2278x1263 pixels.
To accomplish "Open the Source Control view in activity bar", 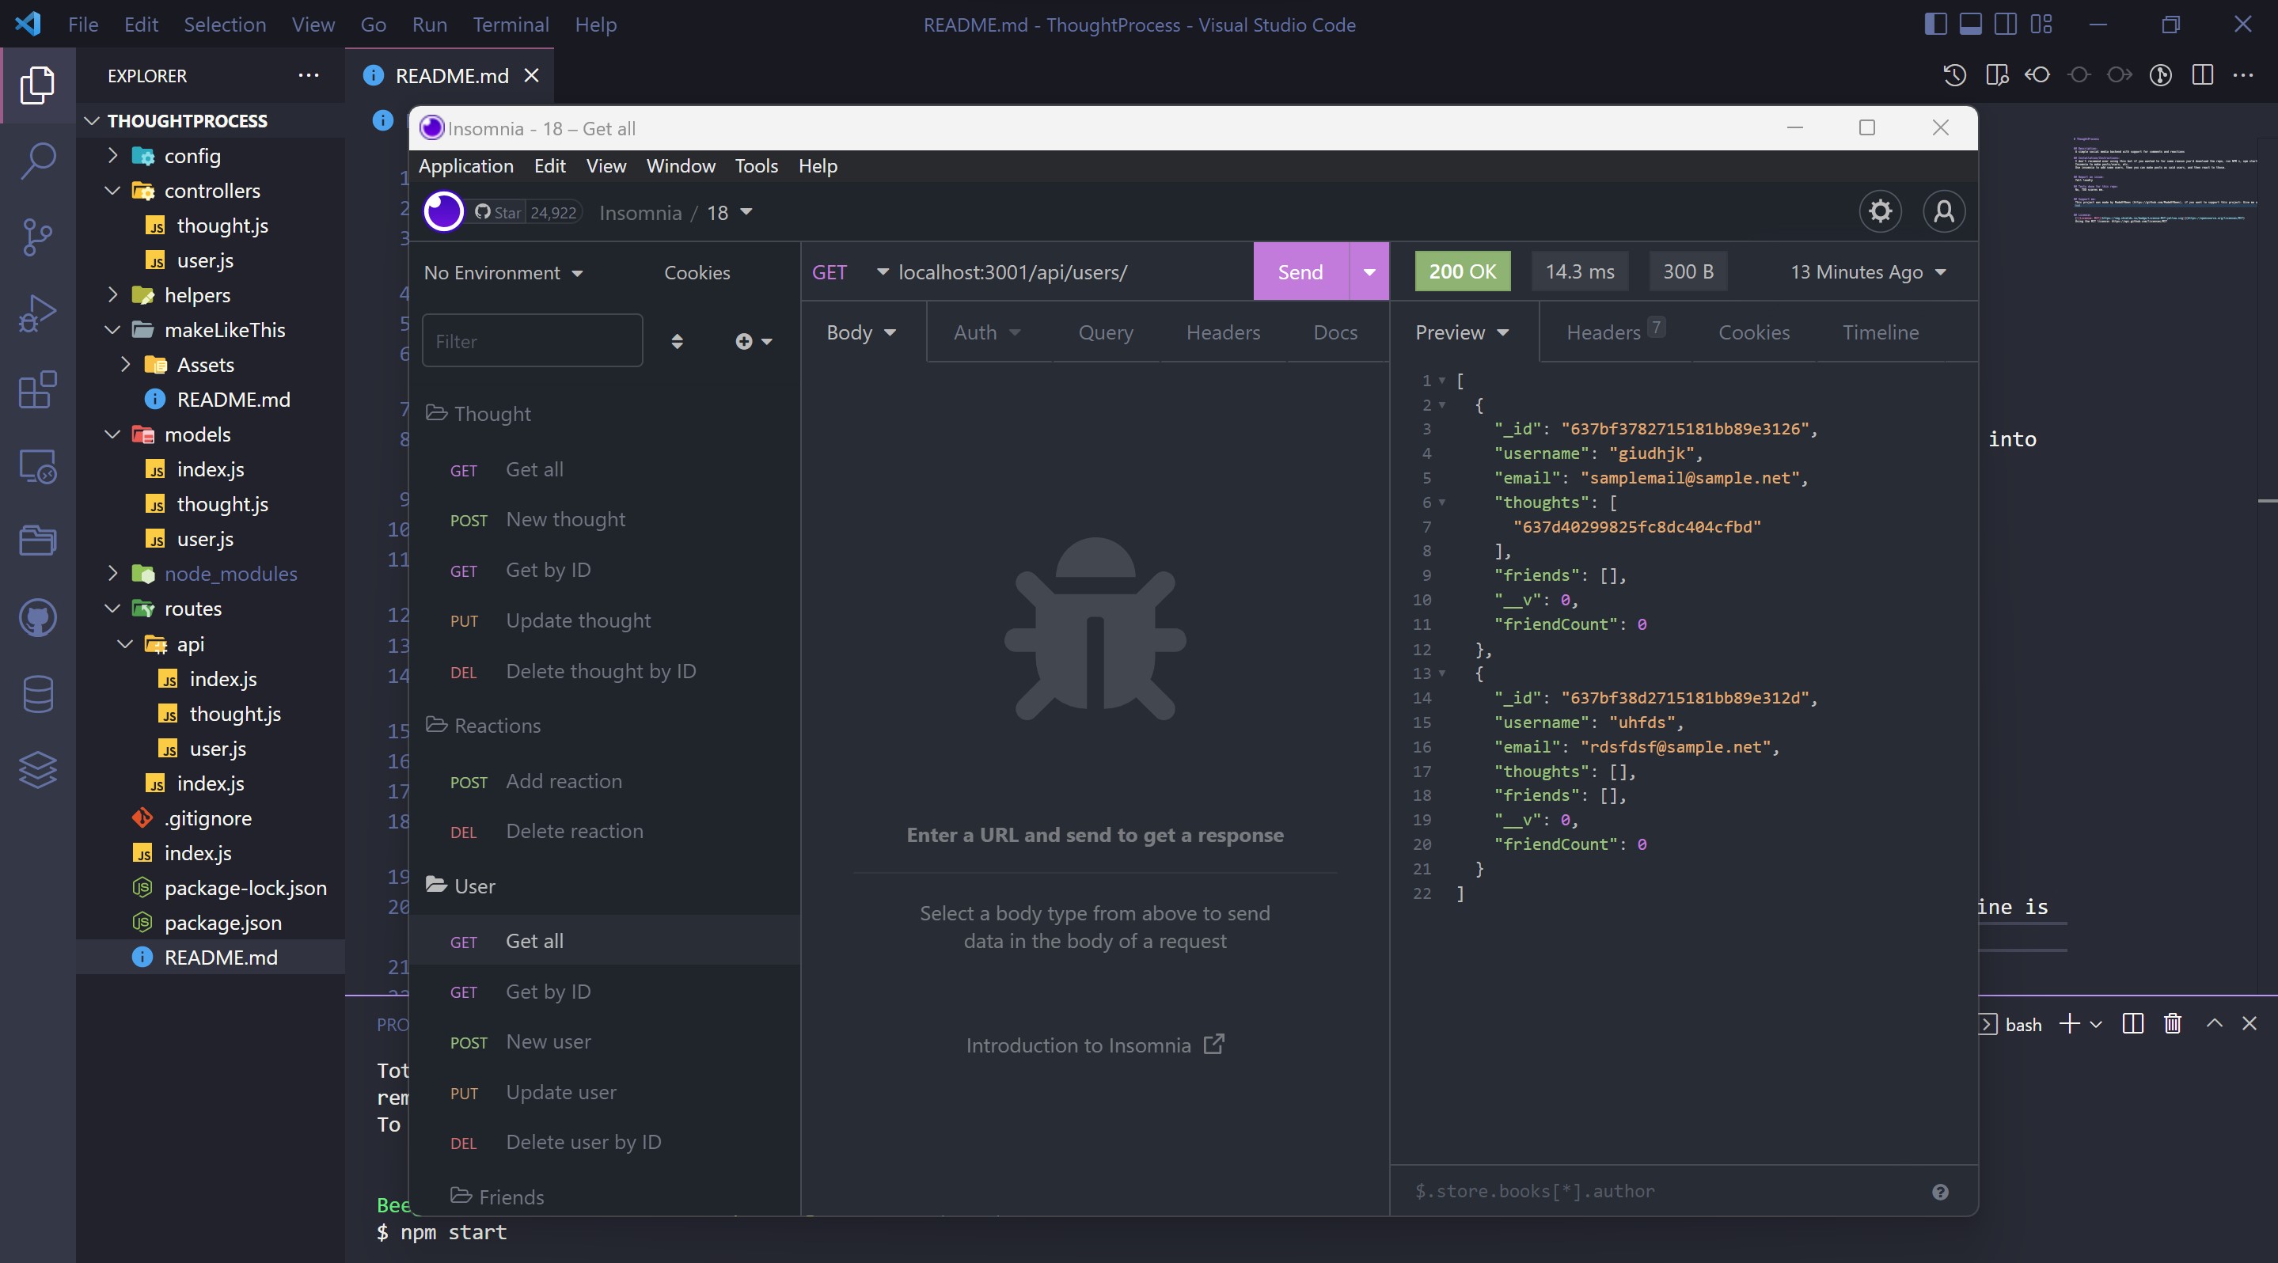I will tap(37, 237).
